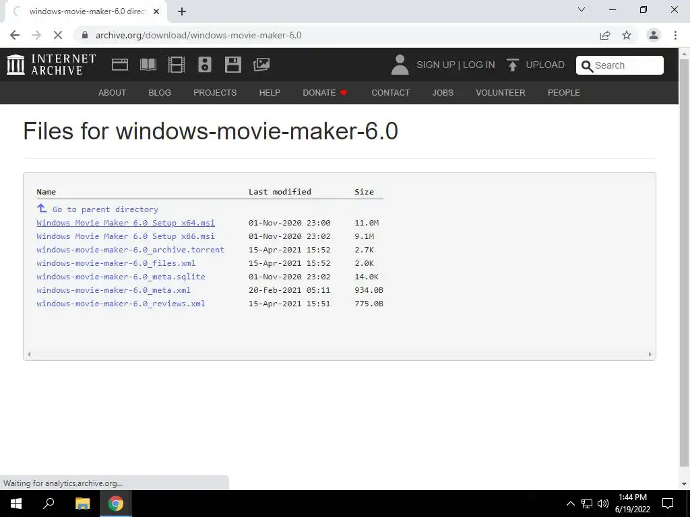Viewport: 690px width, 517px height.
Task: Open windows-movie-maker-6.0_files.xml link
Action: coord(116,263)
